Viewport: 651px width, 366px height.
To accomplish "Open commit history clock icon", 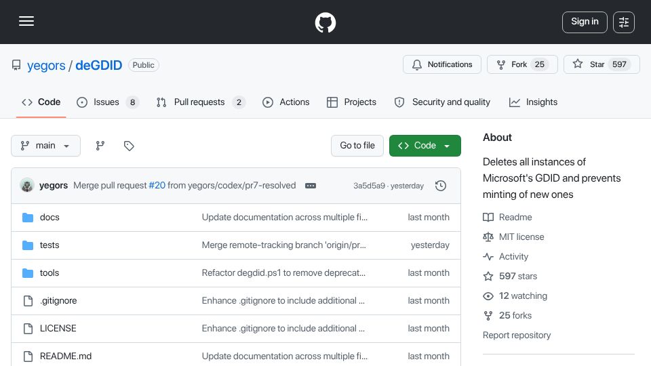I will (441, 186).
